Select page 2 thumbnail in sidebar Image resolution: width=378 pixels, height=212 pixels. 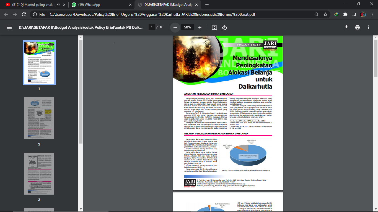[39, 118]
